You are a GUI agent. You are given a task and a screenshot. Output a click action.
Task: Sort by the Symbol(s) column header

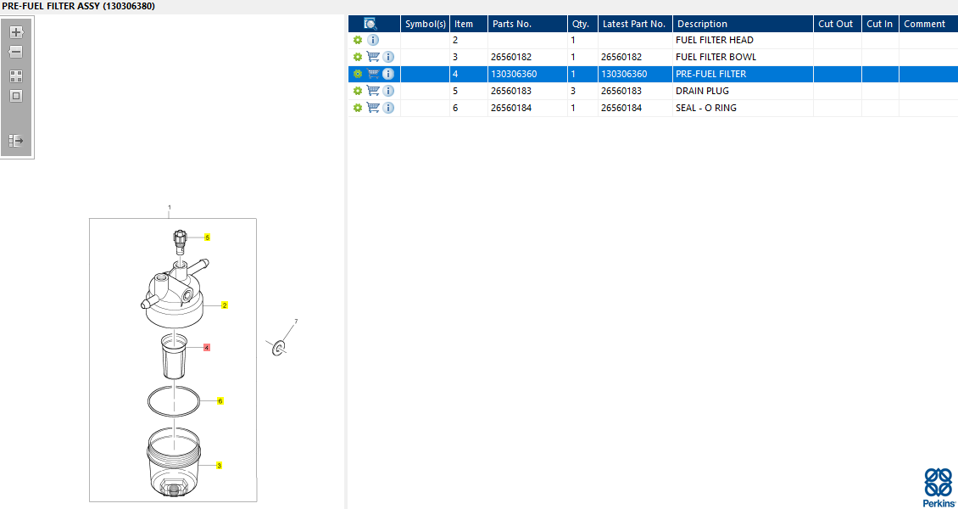coord(426,24)
